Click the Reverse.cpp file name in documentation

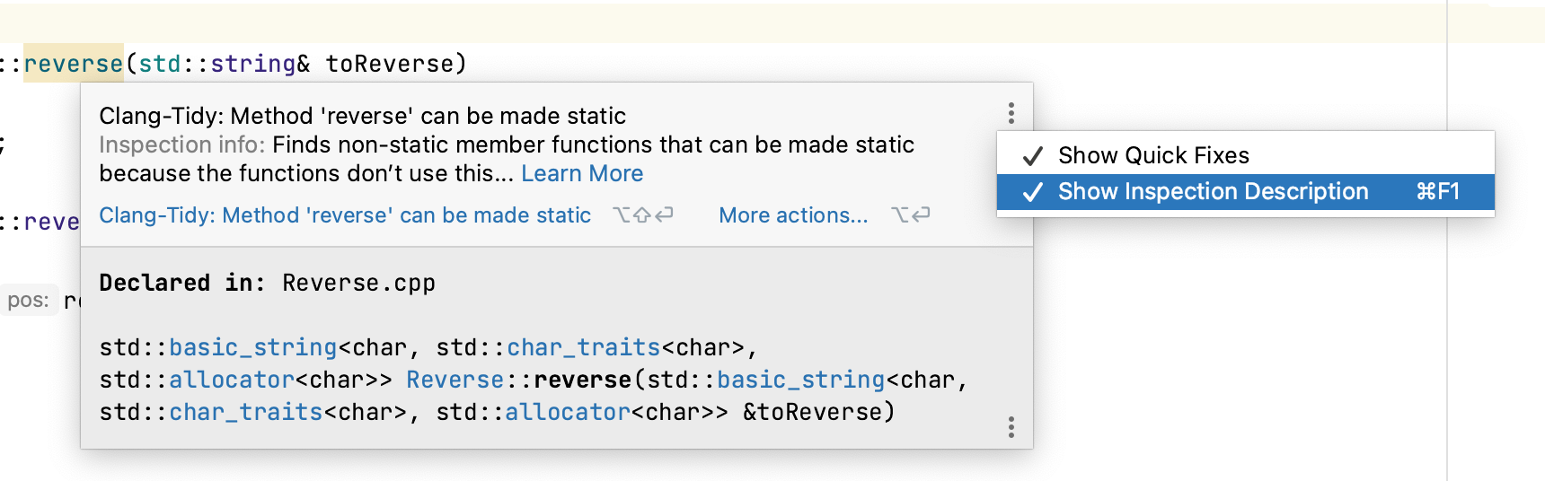[358, 283]
